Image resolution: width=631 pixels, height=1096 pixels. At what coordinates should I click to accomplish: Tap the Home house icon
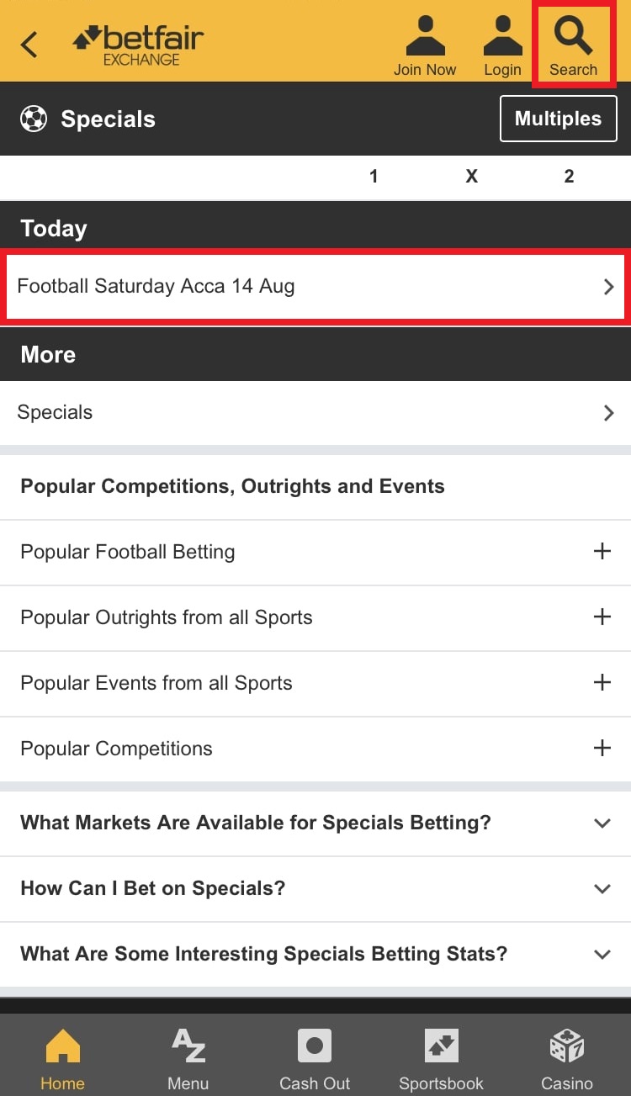point(62,1046)
